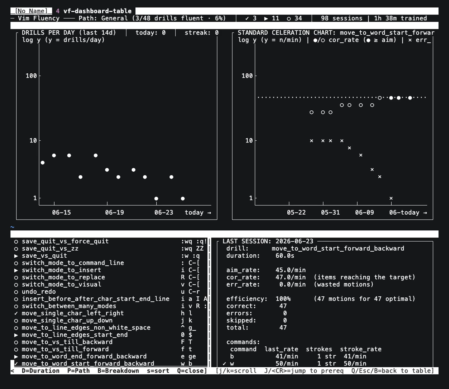Click the circle marker beside switch_mode_to_command_line
Screen dimensions: 449x389
coord(16,263)
